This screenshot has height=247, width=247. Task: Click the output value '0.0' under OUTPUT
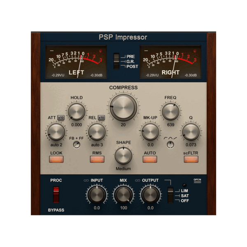coord(150,208)
